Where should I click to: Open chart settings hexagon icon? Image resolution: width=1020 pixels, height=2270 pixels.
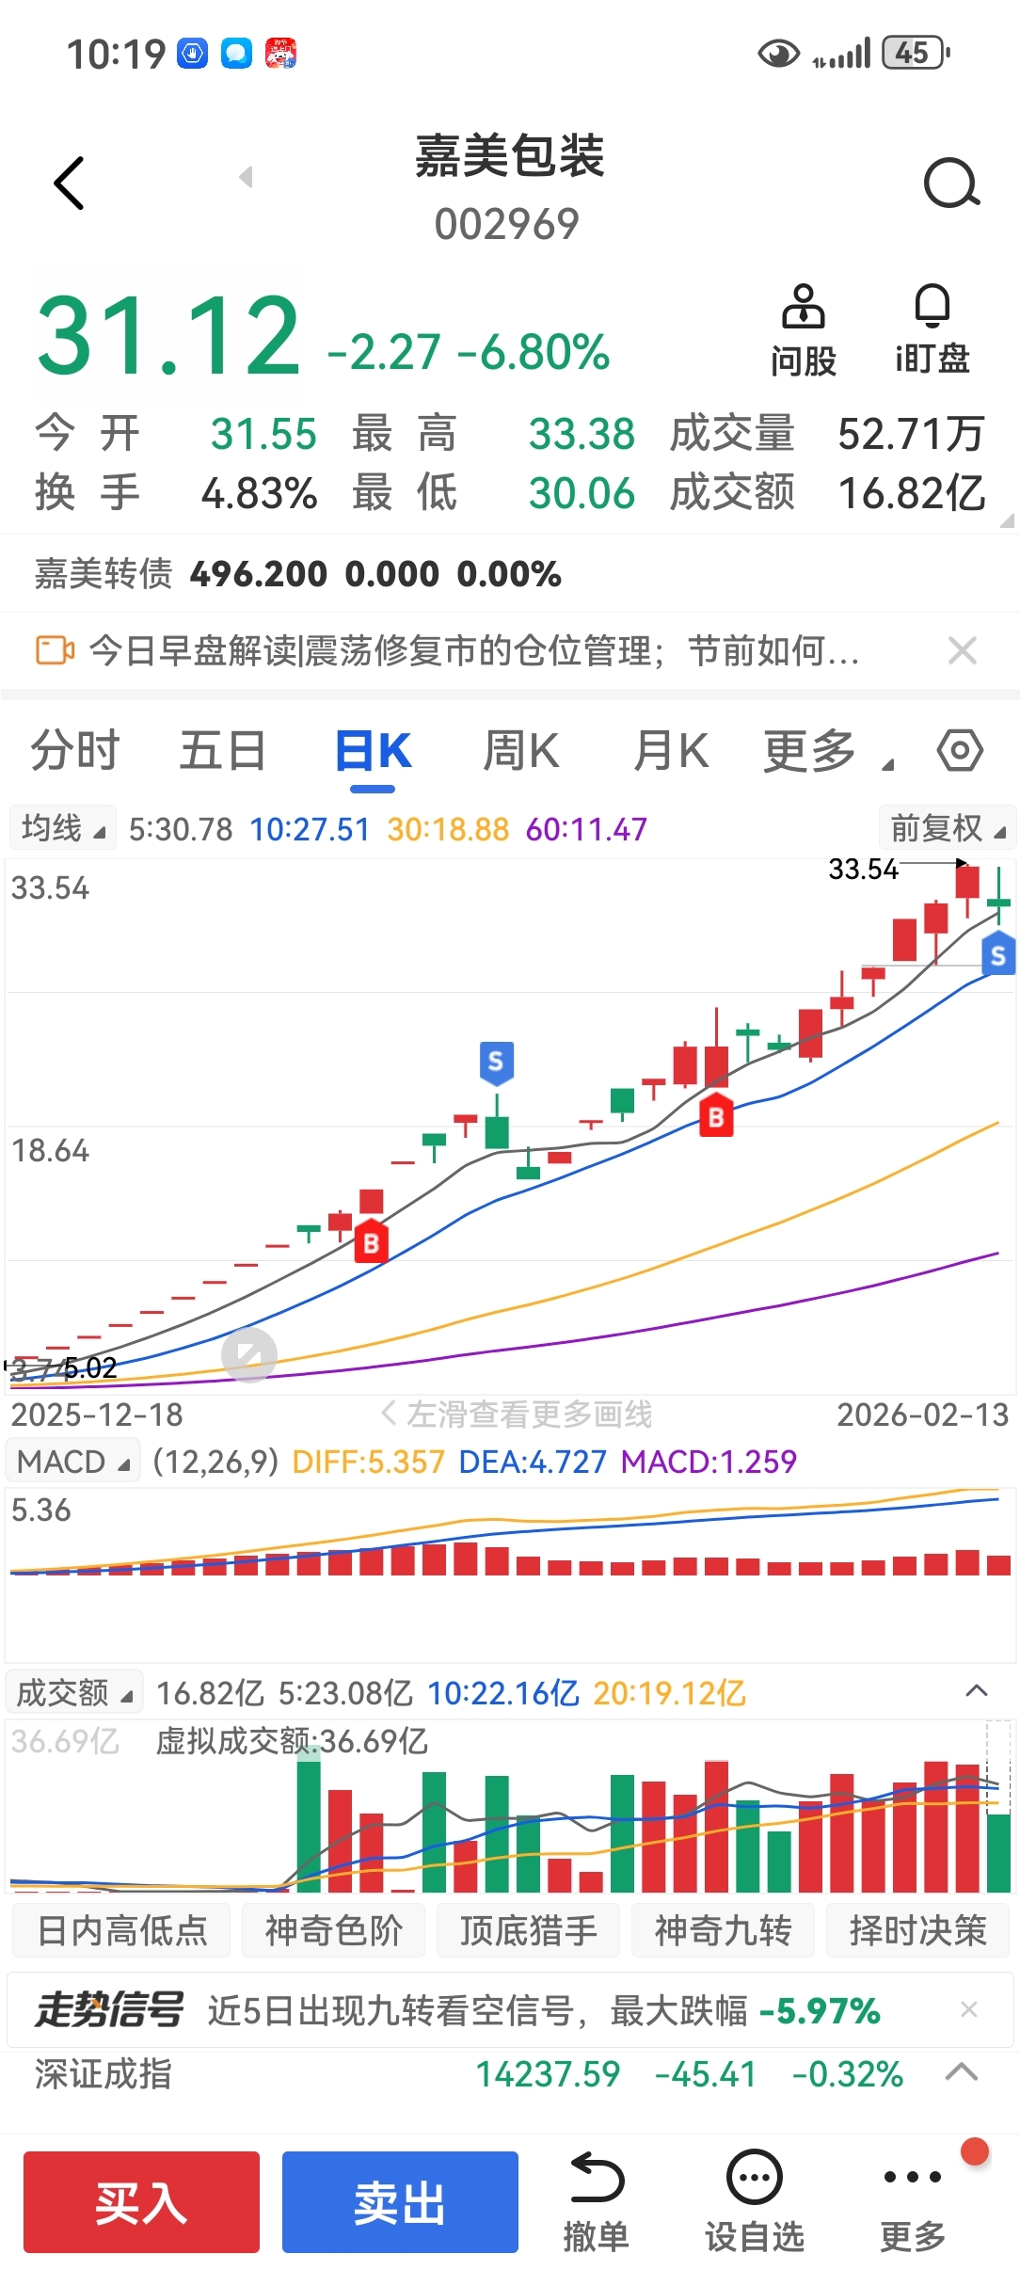pyautogui.click(x=960, y=750)
